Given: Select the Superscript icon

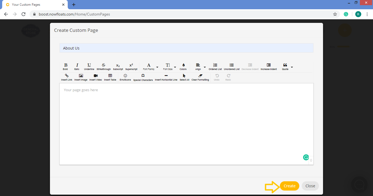Looking at the screenshot, I should (131, 66).
